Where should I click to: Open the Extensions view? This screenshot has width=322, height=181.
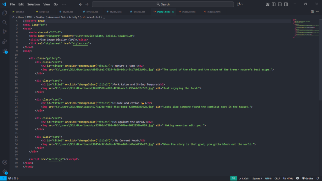point(5,51)
